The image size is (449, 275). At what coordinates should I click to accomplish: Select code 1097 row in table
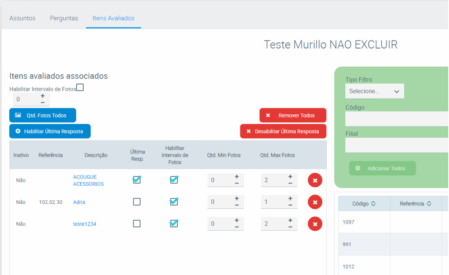coord(393,222)
